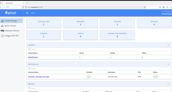Toggle the hamburger sidebar menu icon
Viewport: 172px width, 92px height.
27,13
